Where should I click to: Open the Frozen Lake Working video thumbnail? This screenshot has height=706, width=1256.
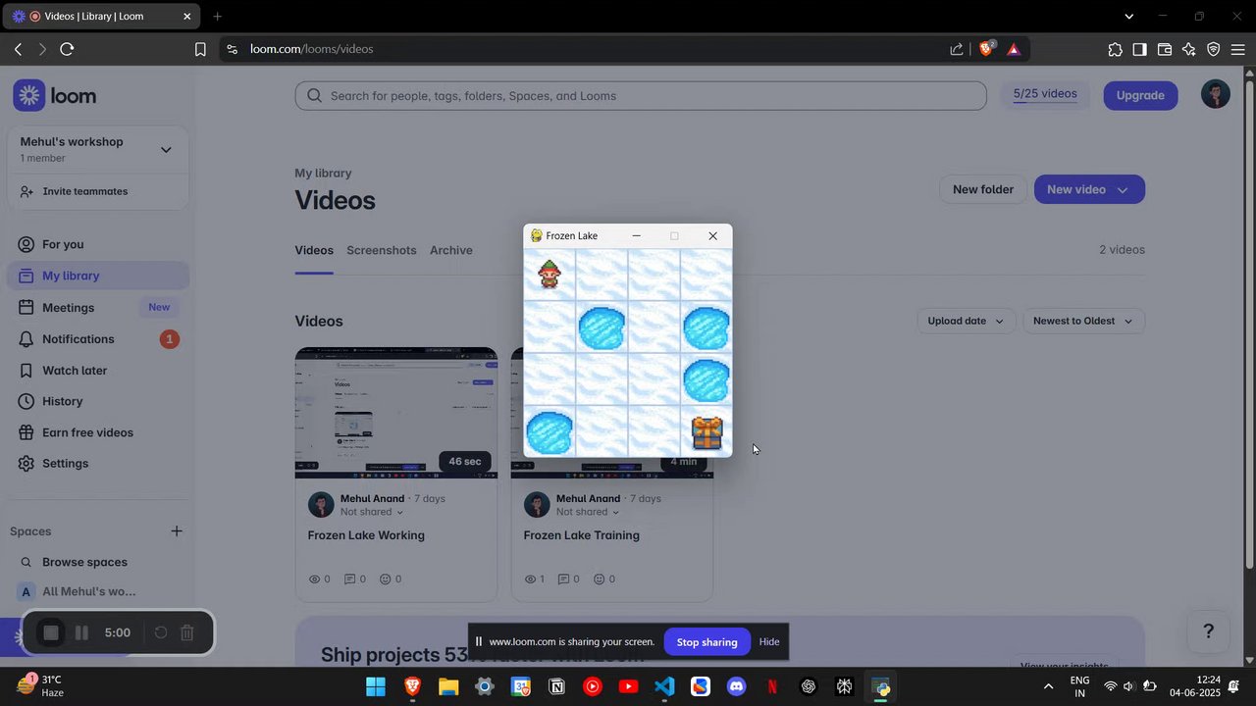click(x=396, y=412)
